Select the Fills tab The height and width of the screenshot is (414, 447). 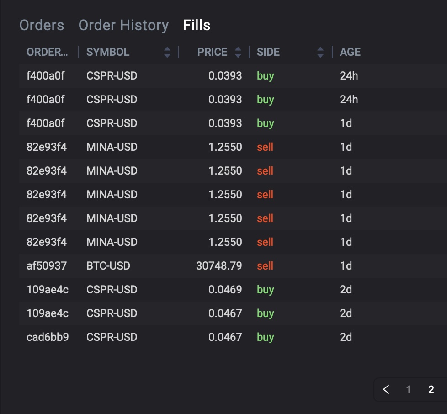pyautogui.click(x=197, y=25)
